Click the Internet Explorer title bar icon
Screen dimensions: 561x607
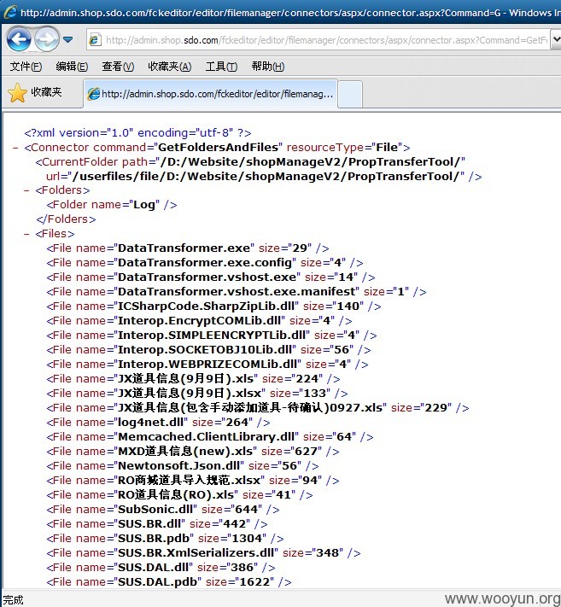[x=9, y=12]
